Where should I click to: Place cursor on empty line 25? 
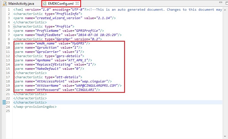(56, 111)
